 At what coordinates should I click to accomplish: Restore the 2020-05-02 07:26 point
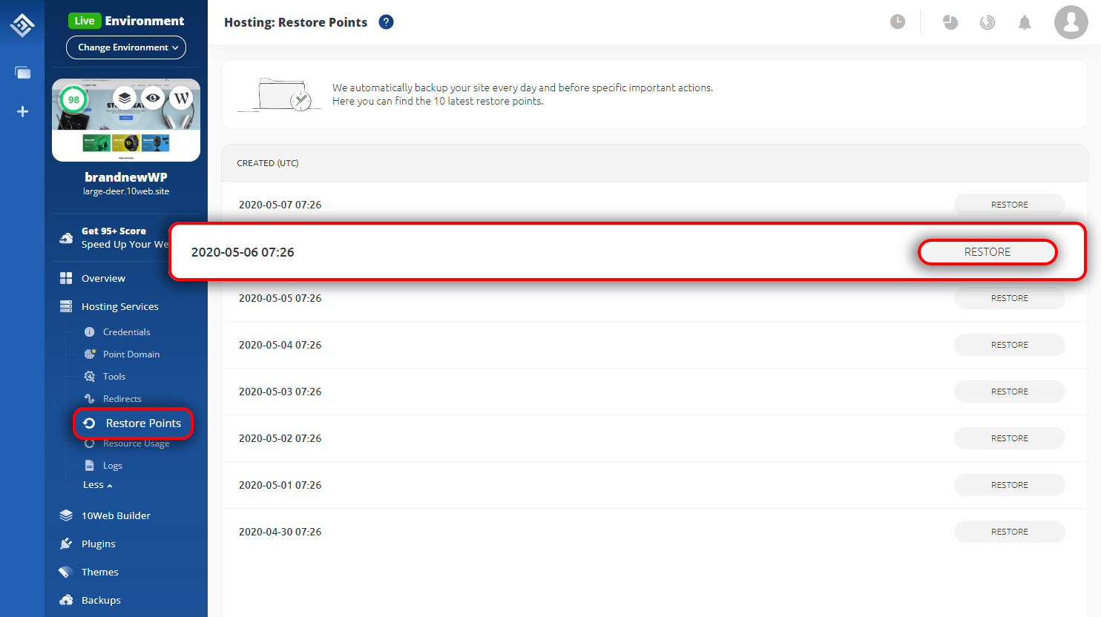click(x=1010, y=438)
